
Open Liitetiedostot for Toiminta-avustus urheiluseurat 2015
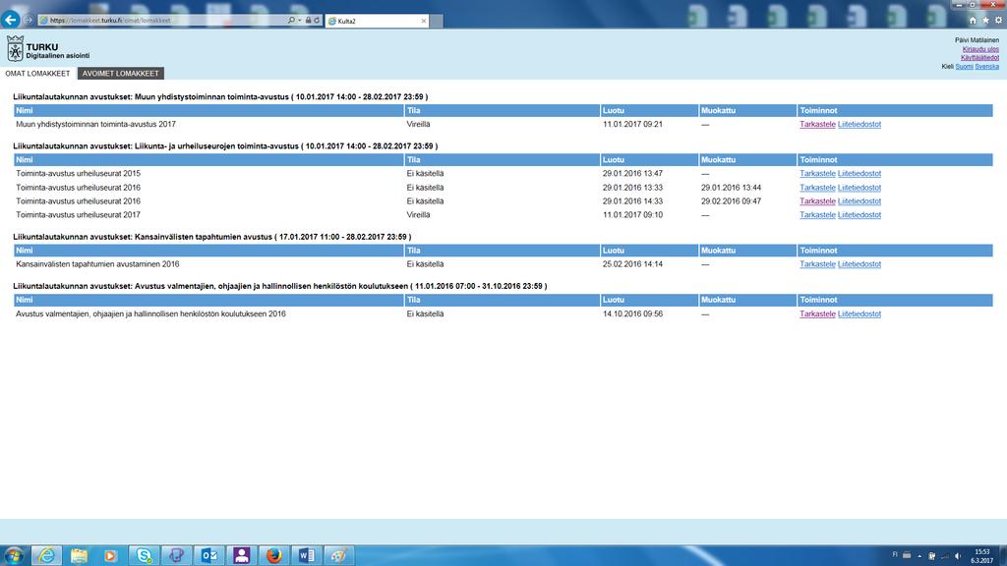tap(859, 174)
